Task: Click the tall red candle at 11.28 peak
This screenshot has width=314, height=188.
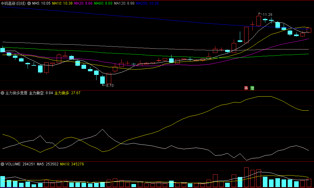Action: [x=259, y=20]
